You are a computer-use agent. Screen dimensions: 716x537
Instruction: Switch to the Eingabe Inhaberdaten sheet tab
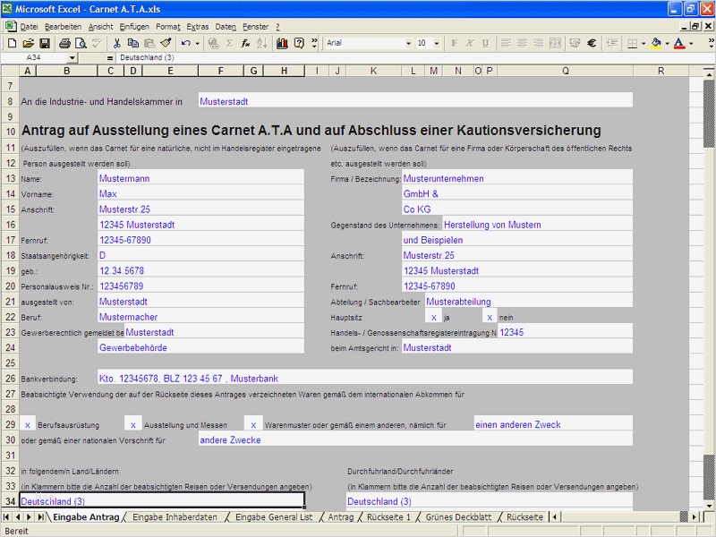coord(175,517)
